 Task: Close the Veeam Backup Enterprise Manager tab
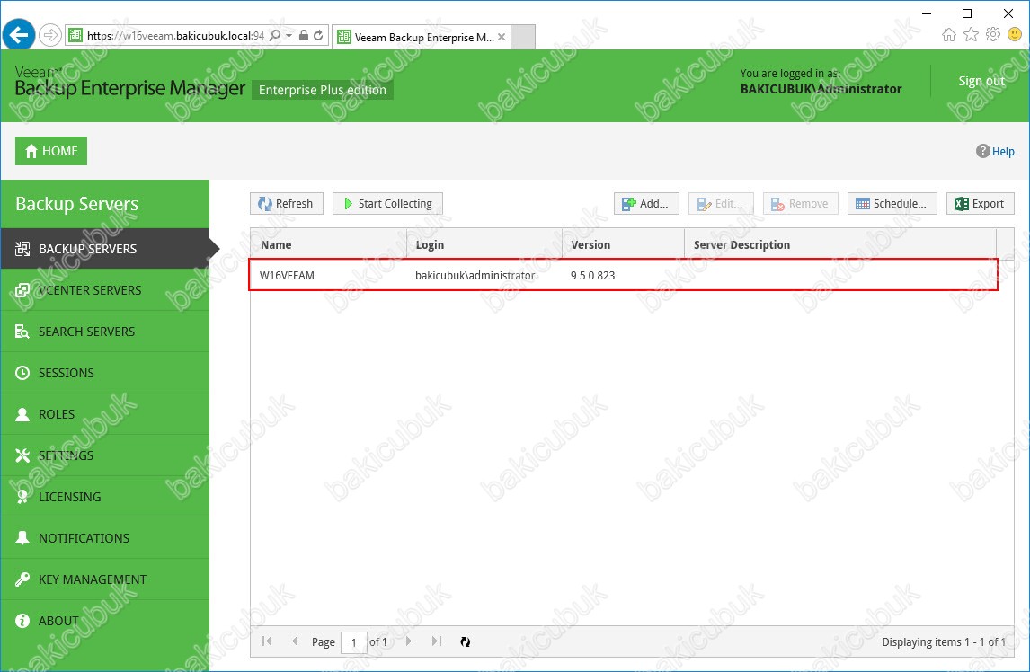(502, 38)
